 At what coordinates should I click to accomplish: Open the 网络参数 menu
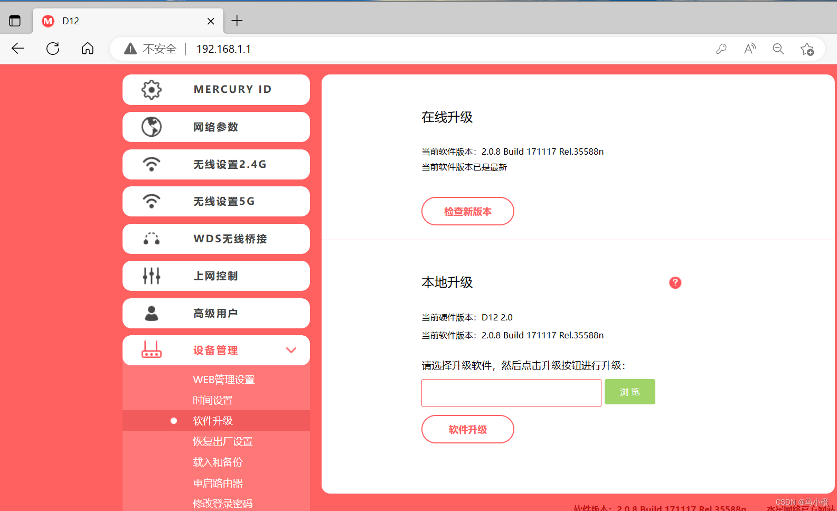216,127
